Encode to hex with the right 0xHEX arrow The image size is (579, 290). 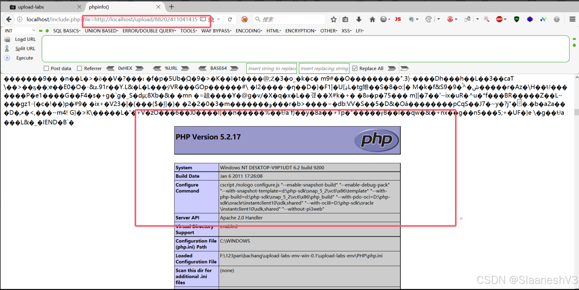coord(140,68)
